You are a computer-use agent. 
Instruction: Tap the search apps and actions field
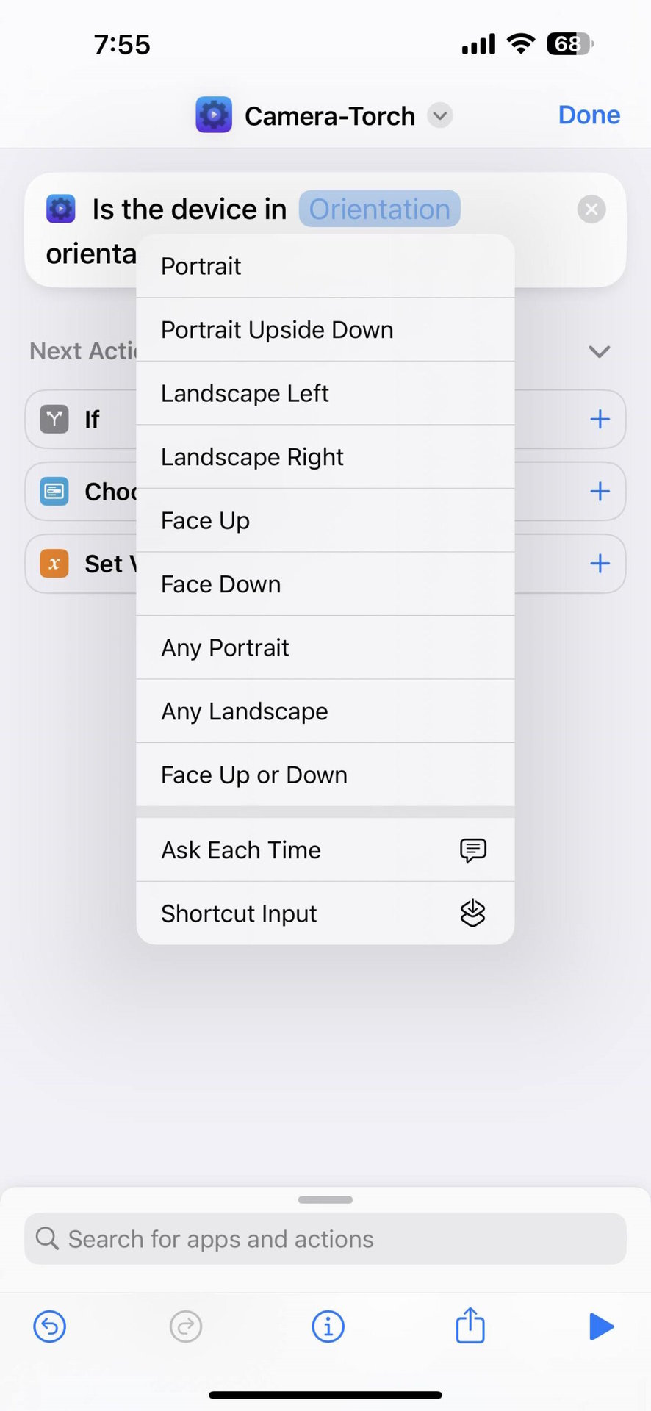point(325,1239)
